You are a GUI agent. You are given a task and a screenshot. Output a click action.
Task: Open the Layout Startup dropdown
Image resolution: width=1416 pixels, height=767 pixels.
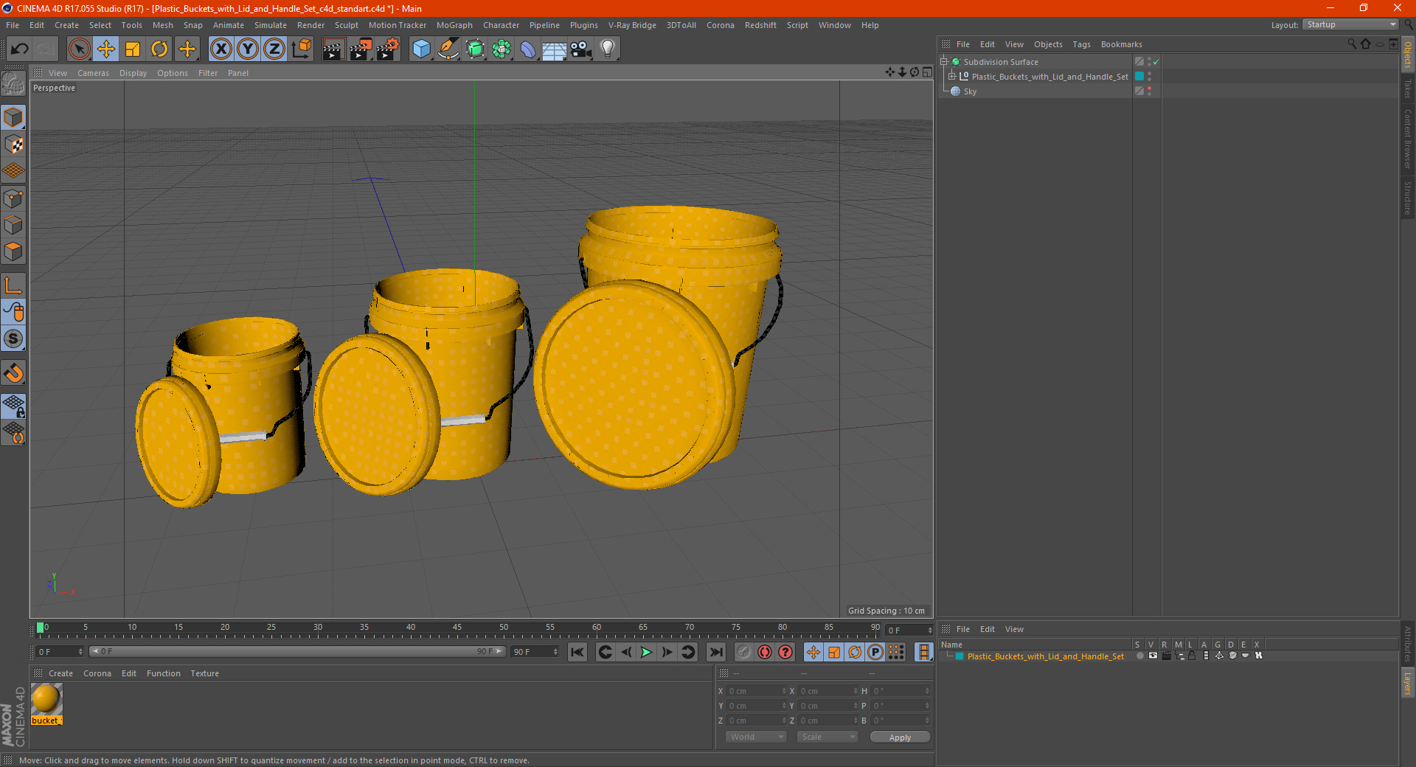[1350, 24]
